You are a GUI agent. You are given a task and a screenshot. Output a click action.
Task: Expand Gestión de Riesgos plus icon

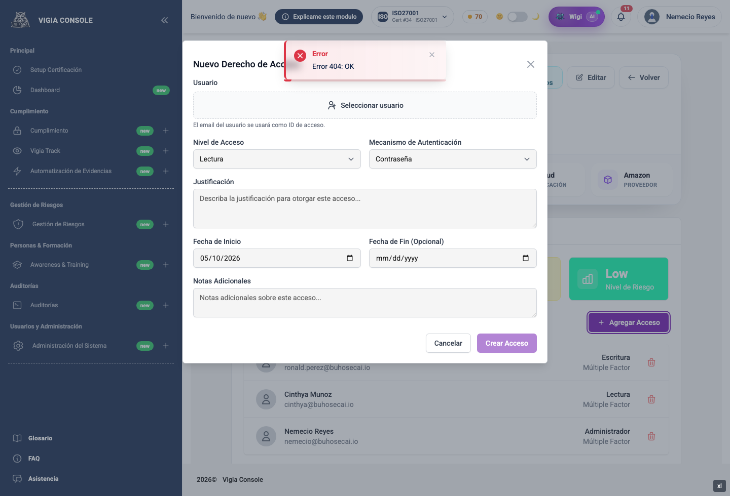coord(166,224)
